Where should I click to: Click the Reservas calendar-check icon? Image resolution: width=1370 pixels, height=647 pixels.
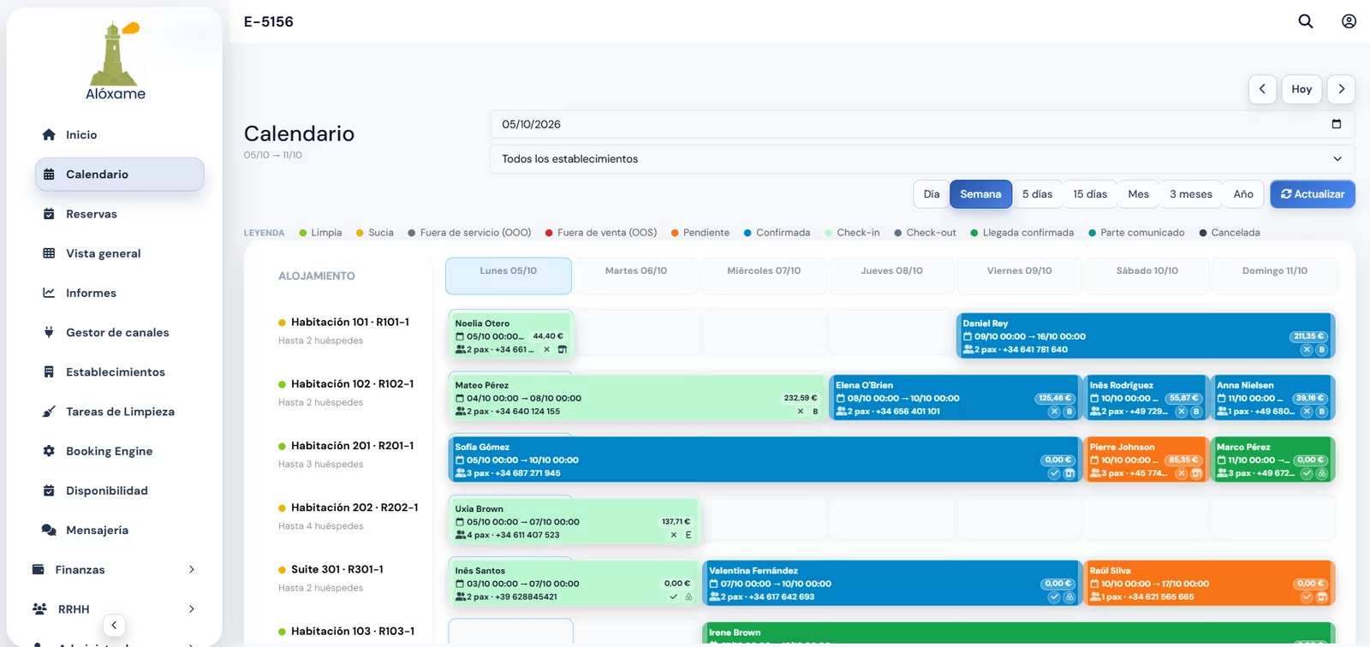click(49, 214)
